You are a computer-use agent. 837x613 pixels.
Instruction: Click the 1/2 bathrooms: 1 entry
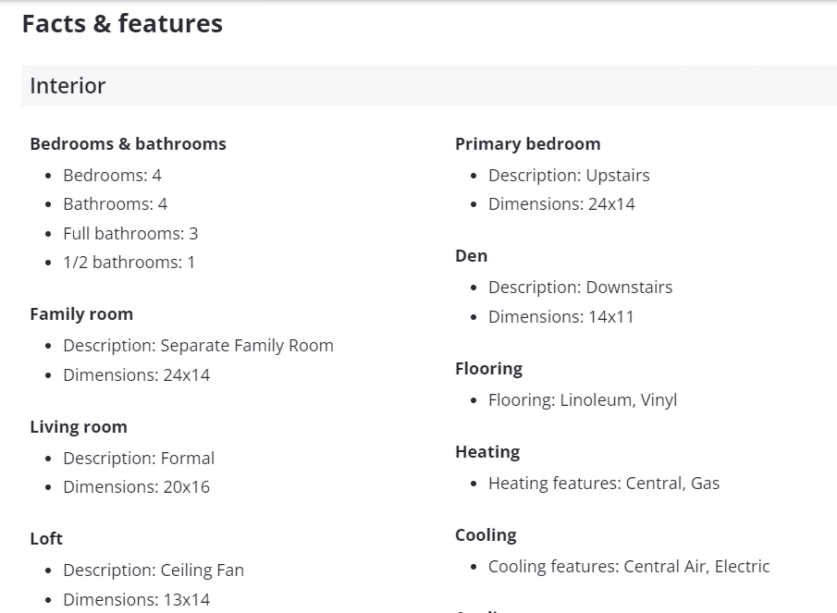coord(129,262)
